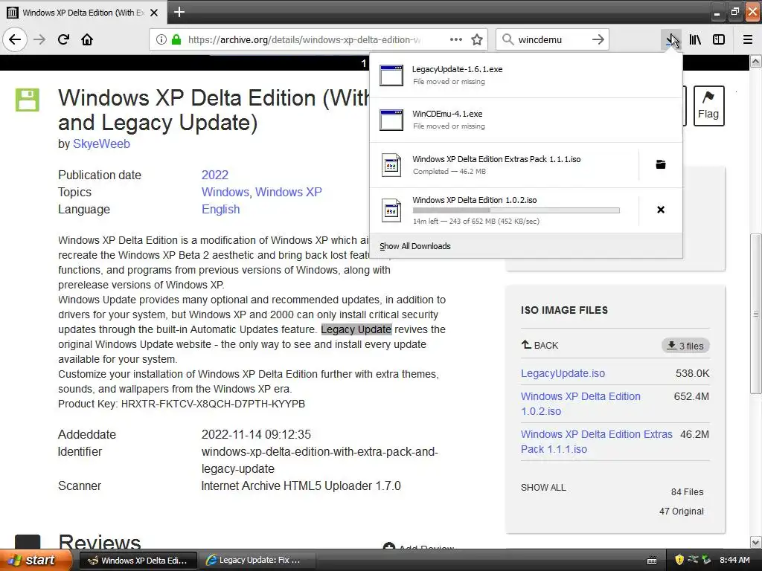Screen dimensions: 762x571
Task: Click the product key HRXTR-FKTCV-X8QCH-D7PTH-KYYPB
Action: [213, 404]
